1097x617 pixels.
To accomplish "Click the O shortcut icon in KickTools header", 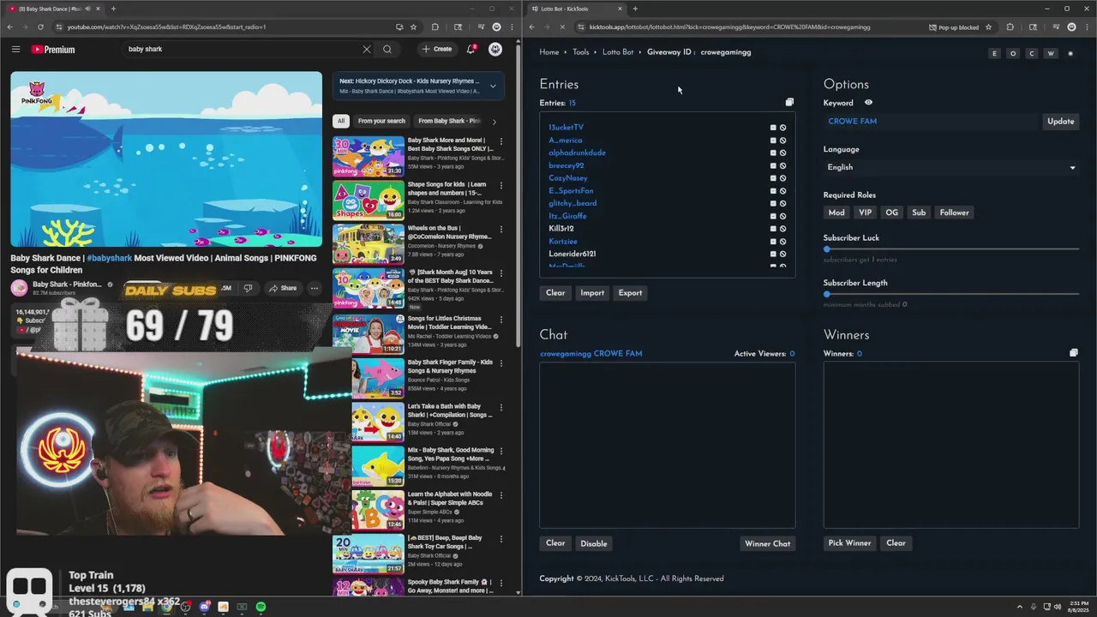I will (1013, 53).
